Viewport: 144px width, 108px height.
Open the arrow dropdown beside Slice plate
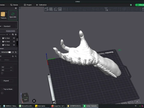[x=136, y=5]
